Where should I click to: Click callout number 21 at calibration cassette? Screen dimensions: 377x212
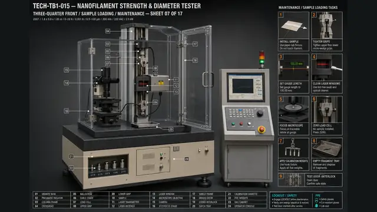(x=71, y=157)
